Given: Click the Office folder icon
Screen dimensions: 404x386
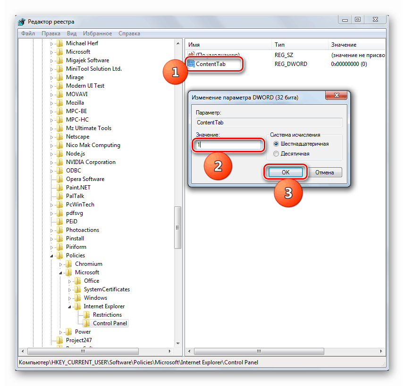Looking at the screenshot, I should 78,281.
